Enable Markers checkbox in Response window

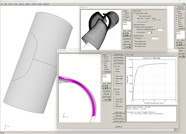coord(123,13)
